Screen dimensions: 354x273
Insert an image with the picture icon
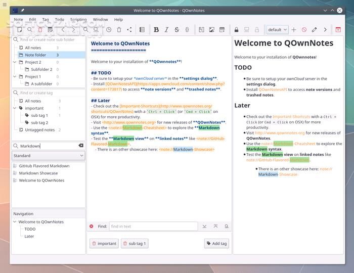pyautogui.click(x=211, y=29)
